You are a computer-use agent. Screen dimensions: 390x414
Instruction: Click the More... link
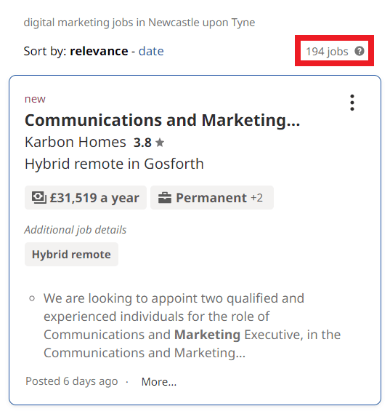pyautogui.click(x=159, y=382)
